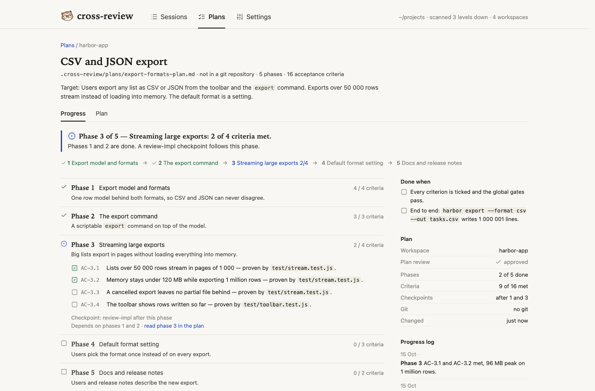
Task: Jump to step 4 Default format setting
Action: (x=352, y=163)
